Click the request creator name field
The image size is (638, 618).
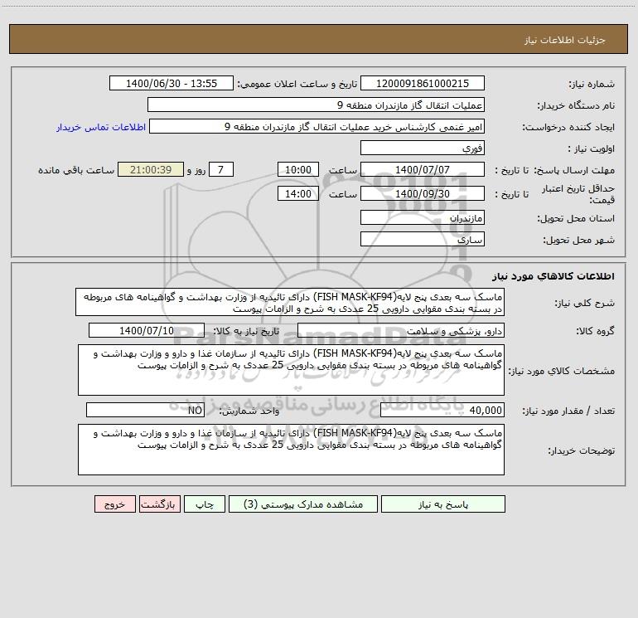pos(317,126)
